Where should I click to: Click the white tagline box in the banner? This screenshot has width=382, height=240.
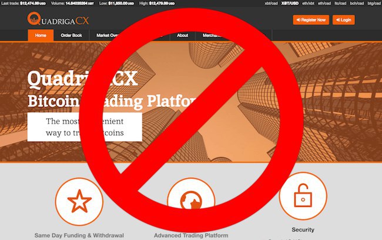pyautogui.click(x=85, y=127)
